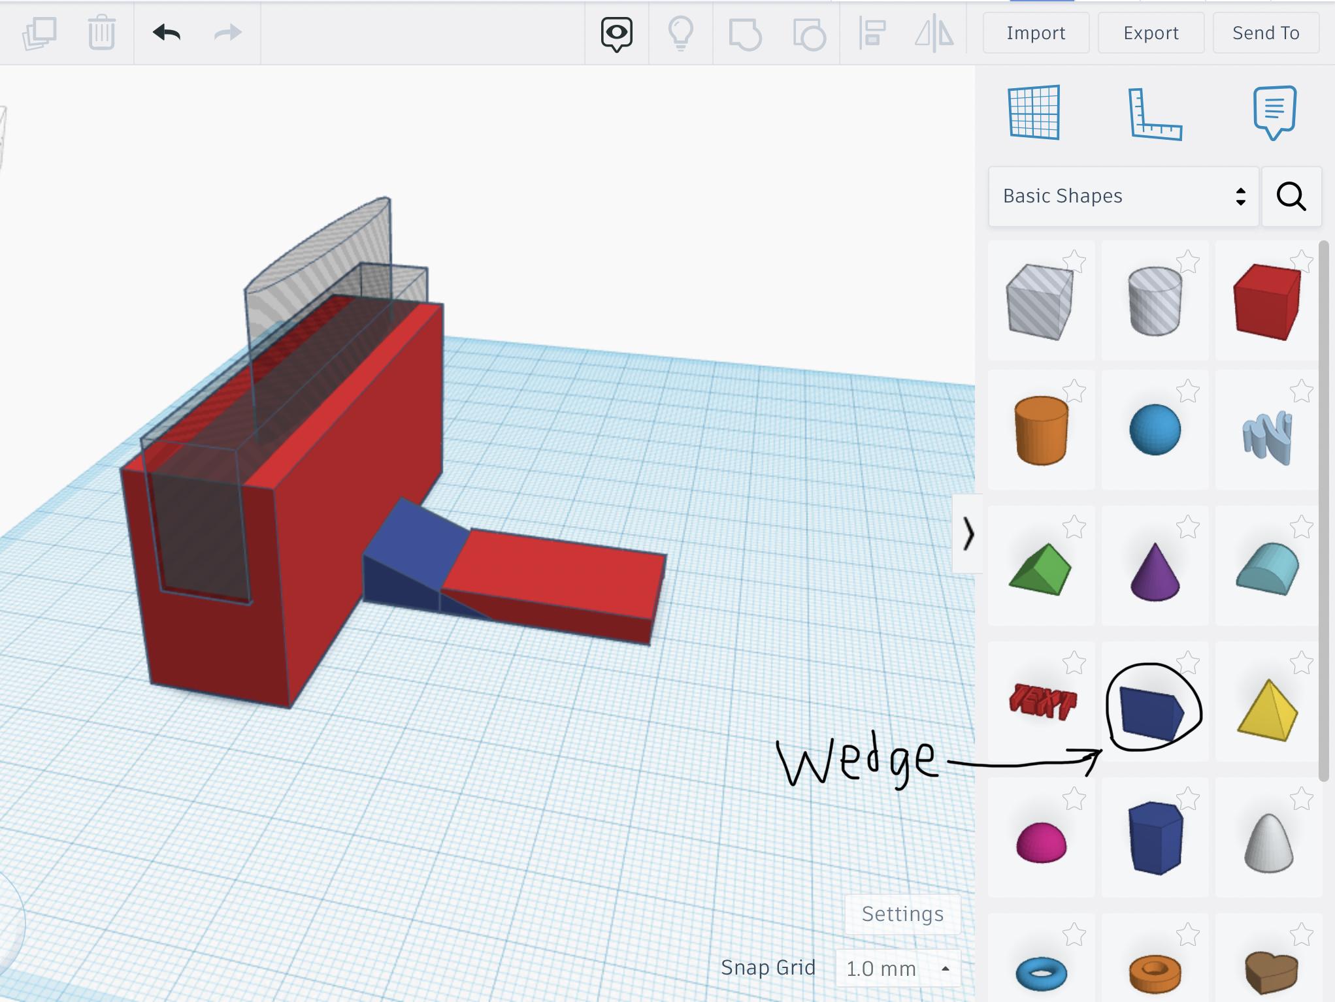Click the Delete trash icon

101,33
